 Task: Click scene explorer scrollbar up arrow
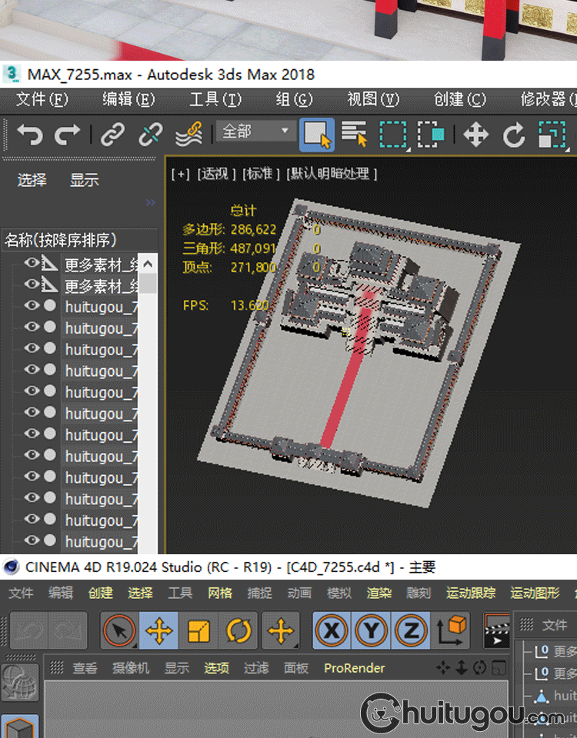coord(148,264)
